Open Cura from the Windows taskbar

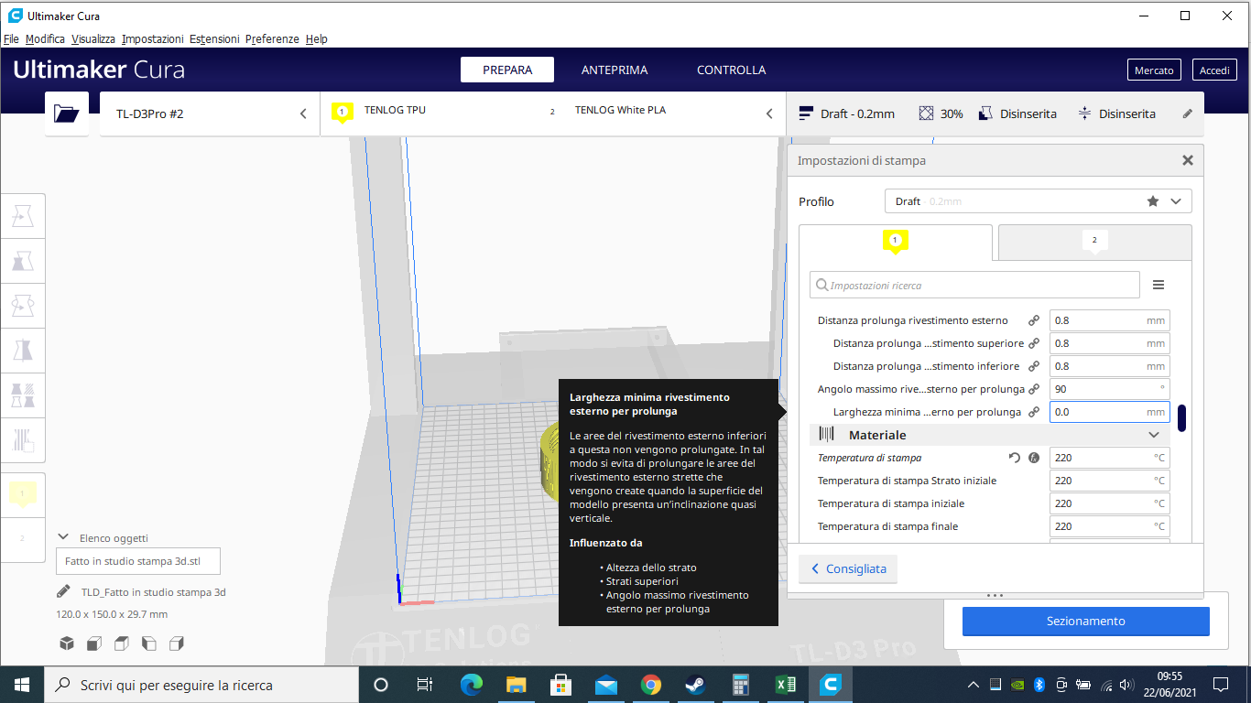(x=831, y=685)
